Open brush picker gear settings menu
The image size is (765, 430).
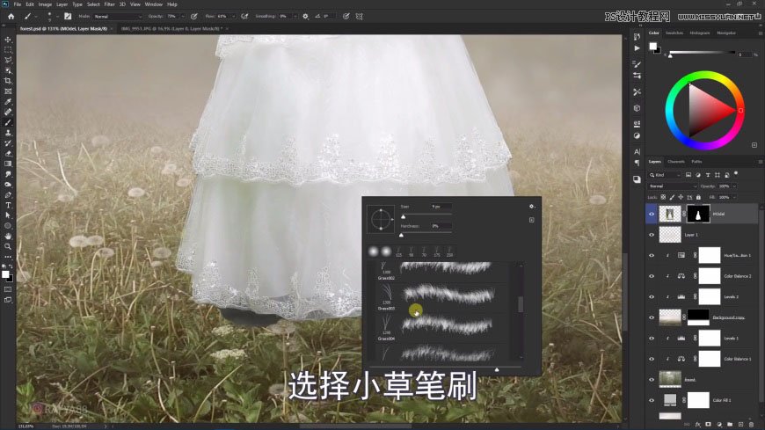click(531, 207)
